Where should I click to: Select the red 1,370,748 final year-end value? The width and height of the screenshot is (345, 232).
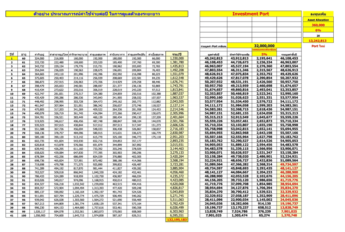[x=289, y=215]
